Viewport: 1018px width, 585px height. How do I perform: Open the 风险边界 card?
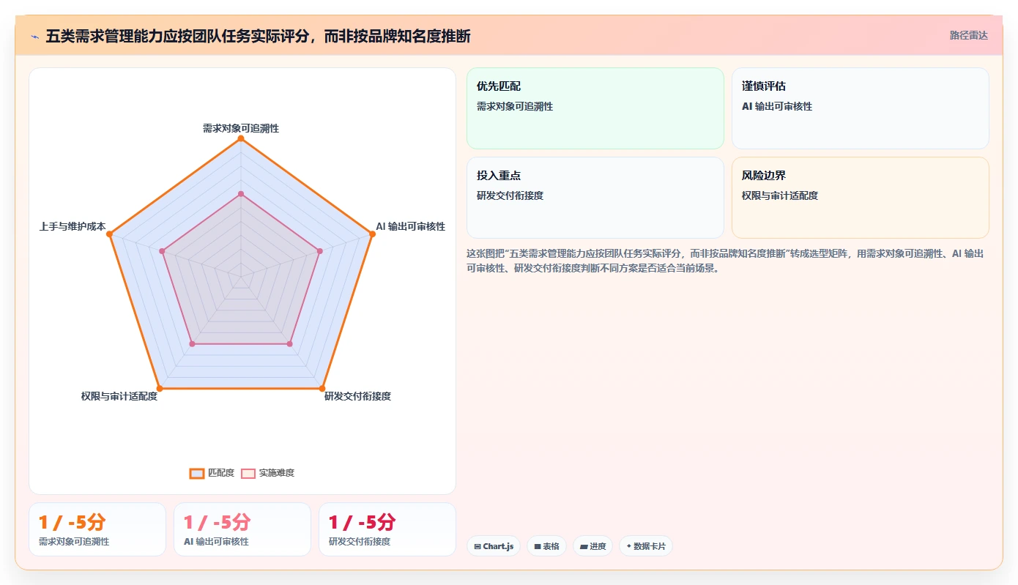[x=860, y=198]
